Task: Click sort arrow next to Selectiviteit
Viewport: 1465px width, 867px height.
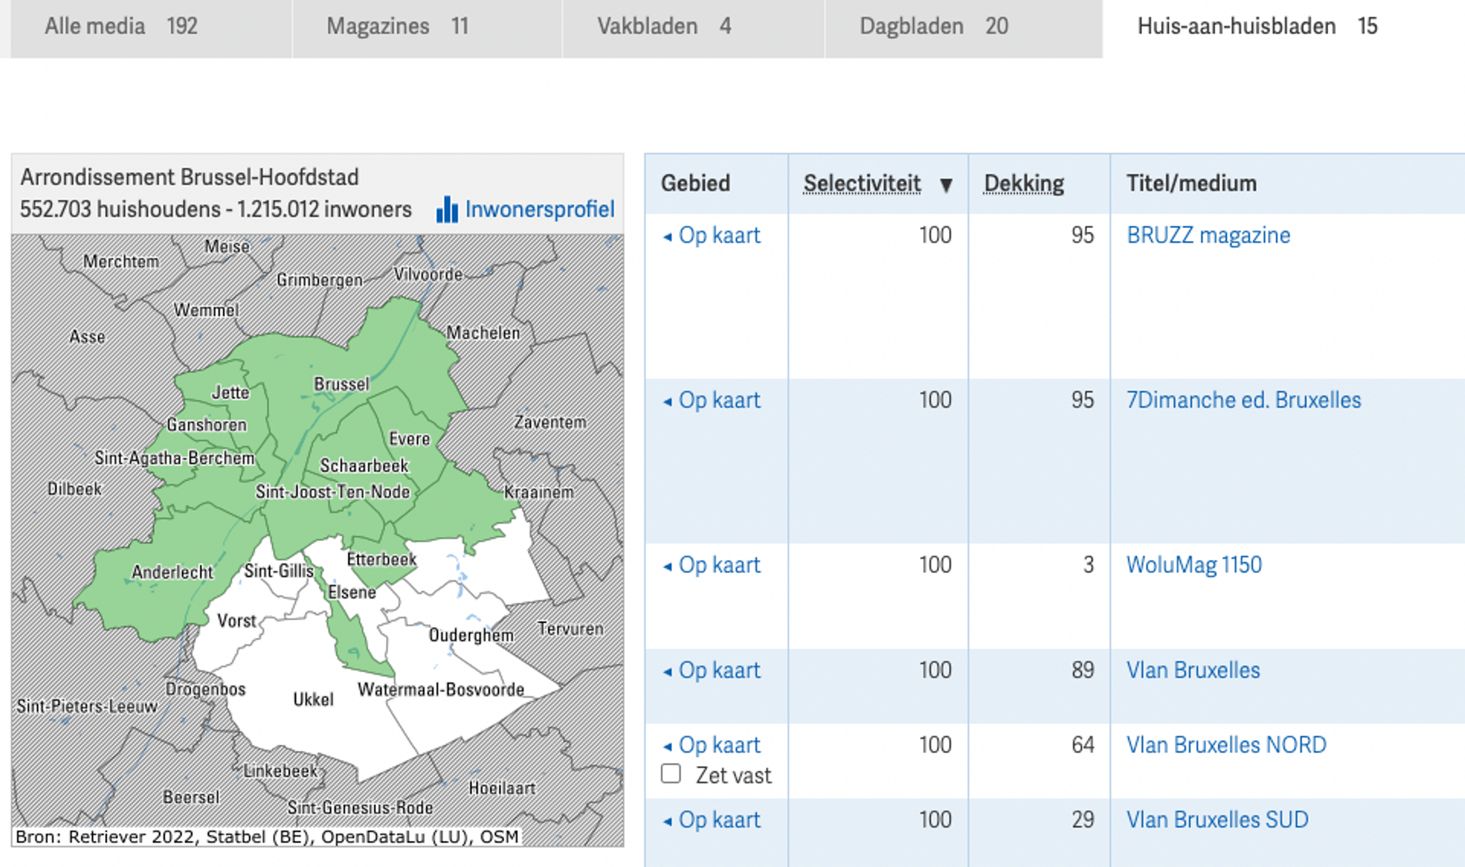Action: 946,185
